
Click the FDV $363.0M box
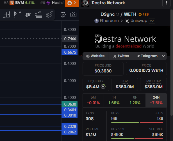pos(125,84)
